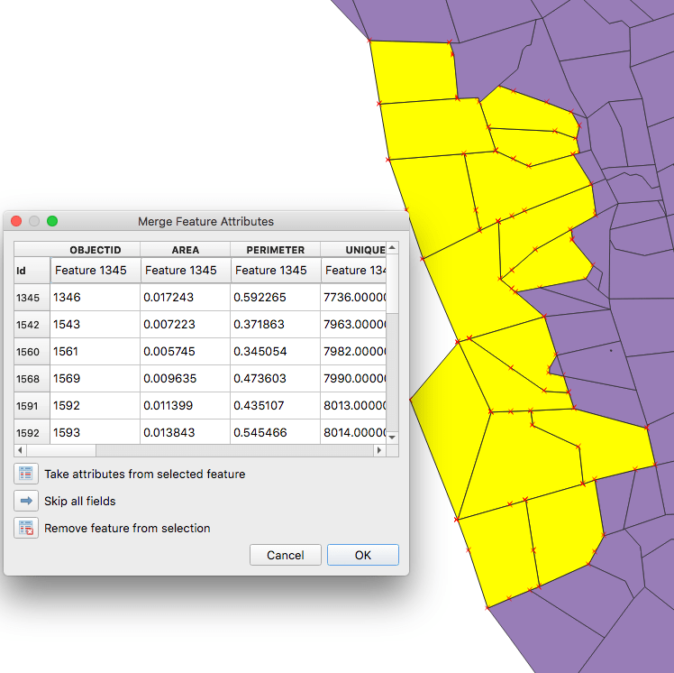Click the Skip all fields arrow icon
This screenshot has width=674, height=673.
pos(26,501)
